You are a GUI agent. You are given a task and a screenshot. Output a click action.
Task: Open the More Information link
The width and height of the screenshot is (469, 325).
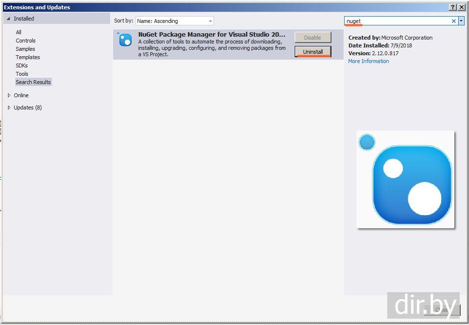point(368,61)
